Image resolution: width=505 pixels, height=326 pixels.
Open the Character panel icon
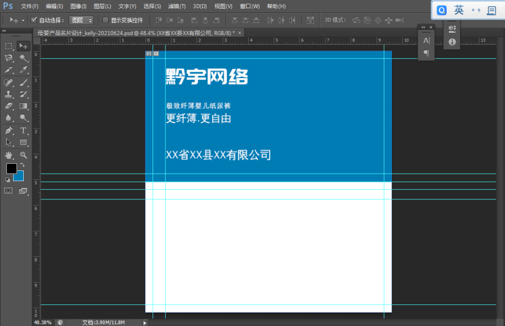(426, 41)
